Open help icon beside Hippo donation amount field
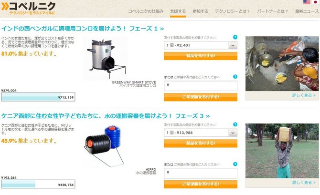Screen dimensions: 320x195 click(x=235, y=164)
